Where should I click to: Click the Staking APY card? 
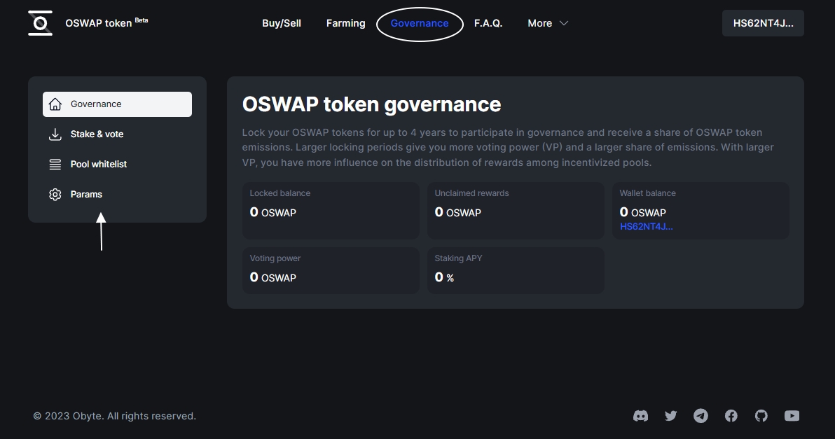[516, 270]
